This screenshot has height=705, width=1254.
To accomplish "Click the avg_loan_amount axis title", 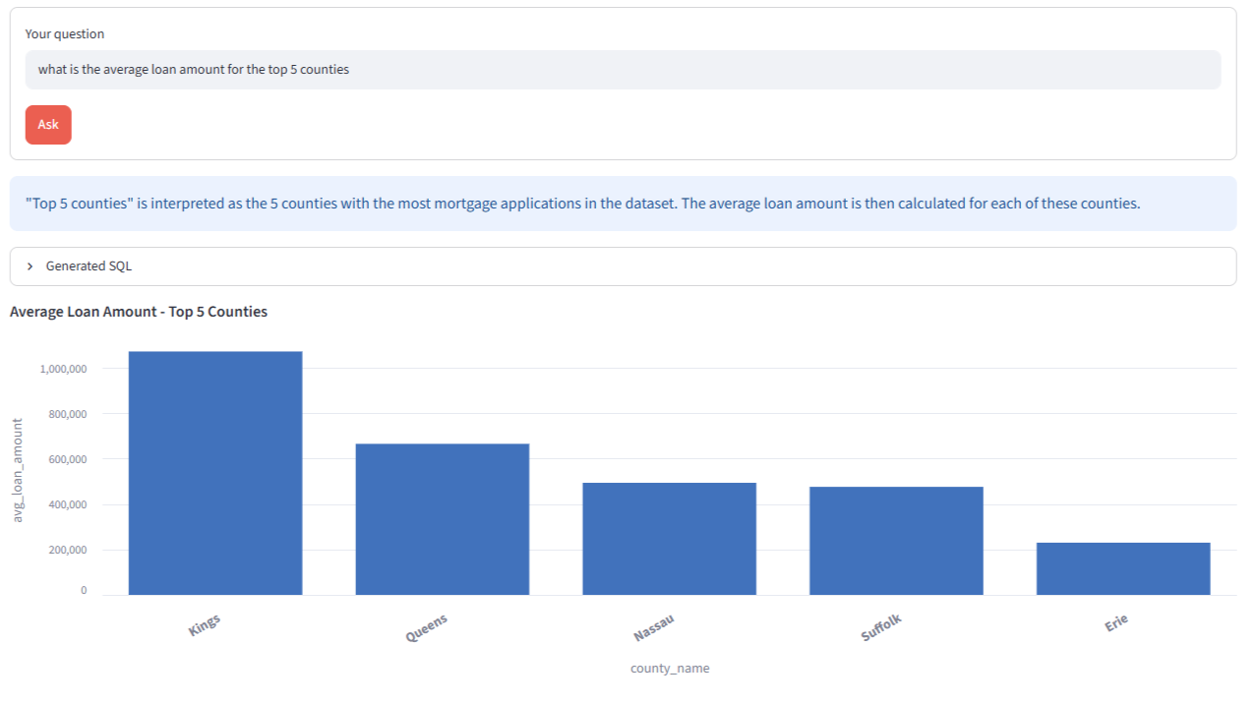I will (x=18, y=470).
